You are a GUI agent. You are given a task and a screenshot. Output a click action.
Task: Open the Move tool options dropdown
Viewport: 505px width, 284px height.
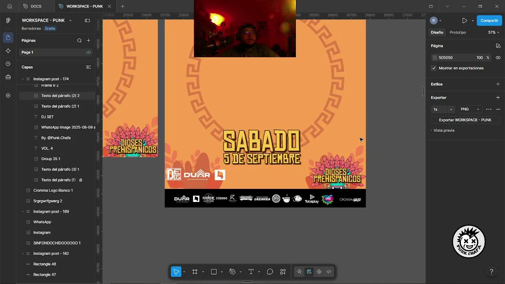(x=184, y=272)
